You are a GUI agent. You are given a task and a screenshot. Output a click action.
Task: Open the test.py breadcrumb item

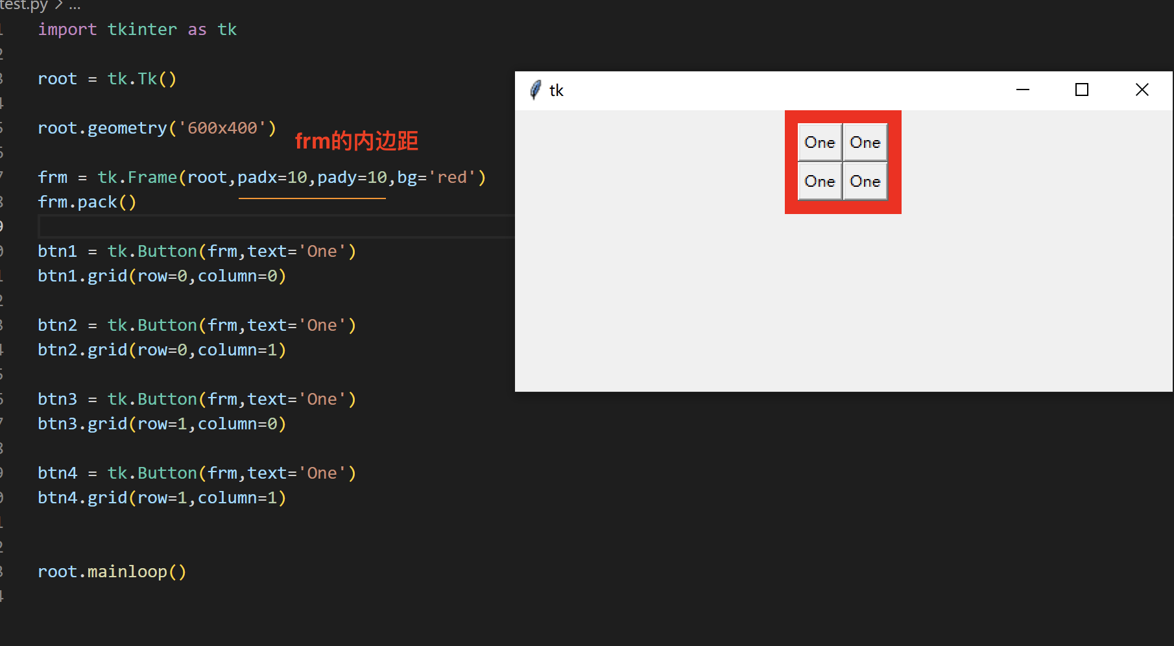(24, 5)
